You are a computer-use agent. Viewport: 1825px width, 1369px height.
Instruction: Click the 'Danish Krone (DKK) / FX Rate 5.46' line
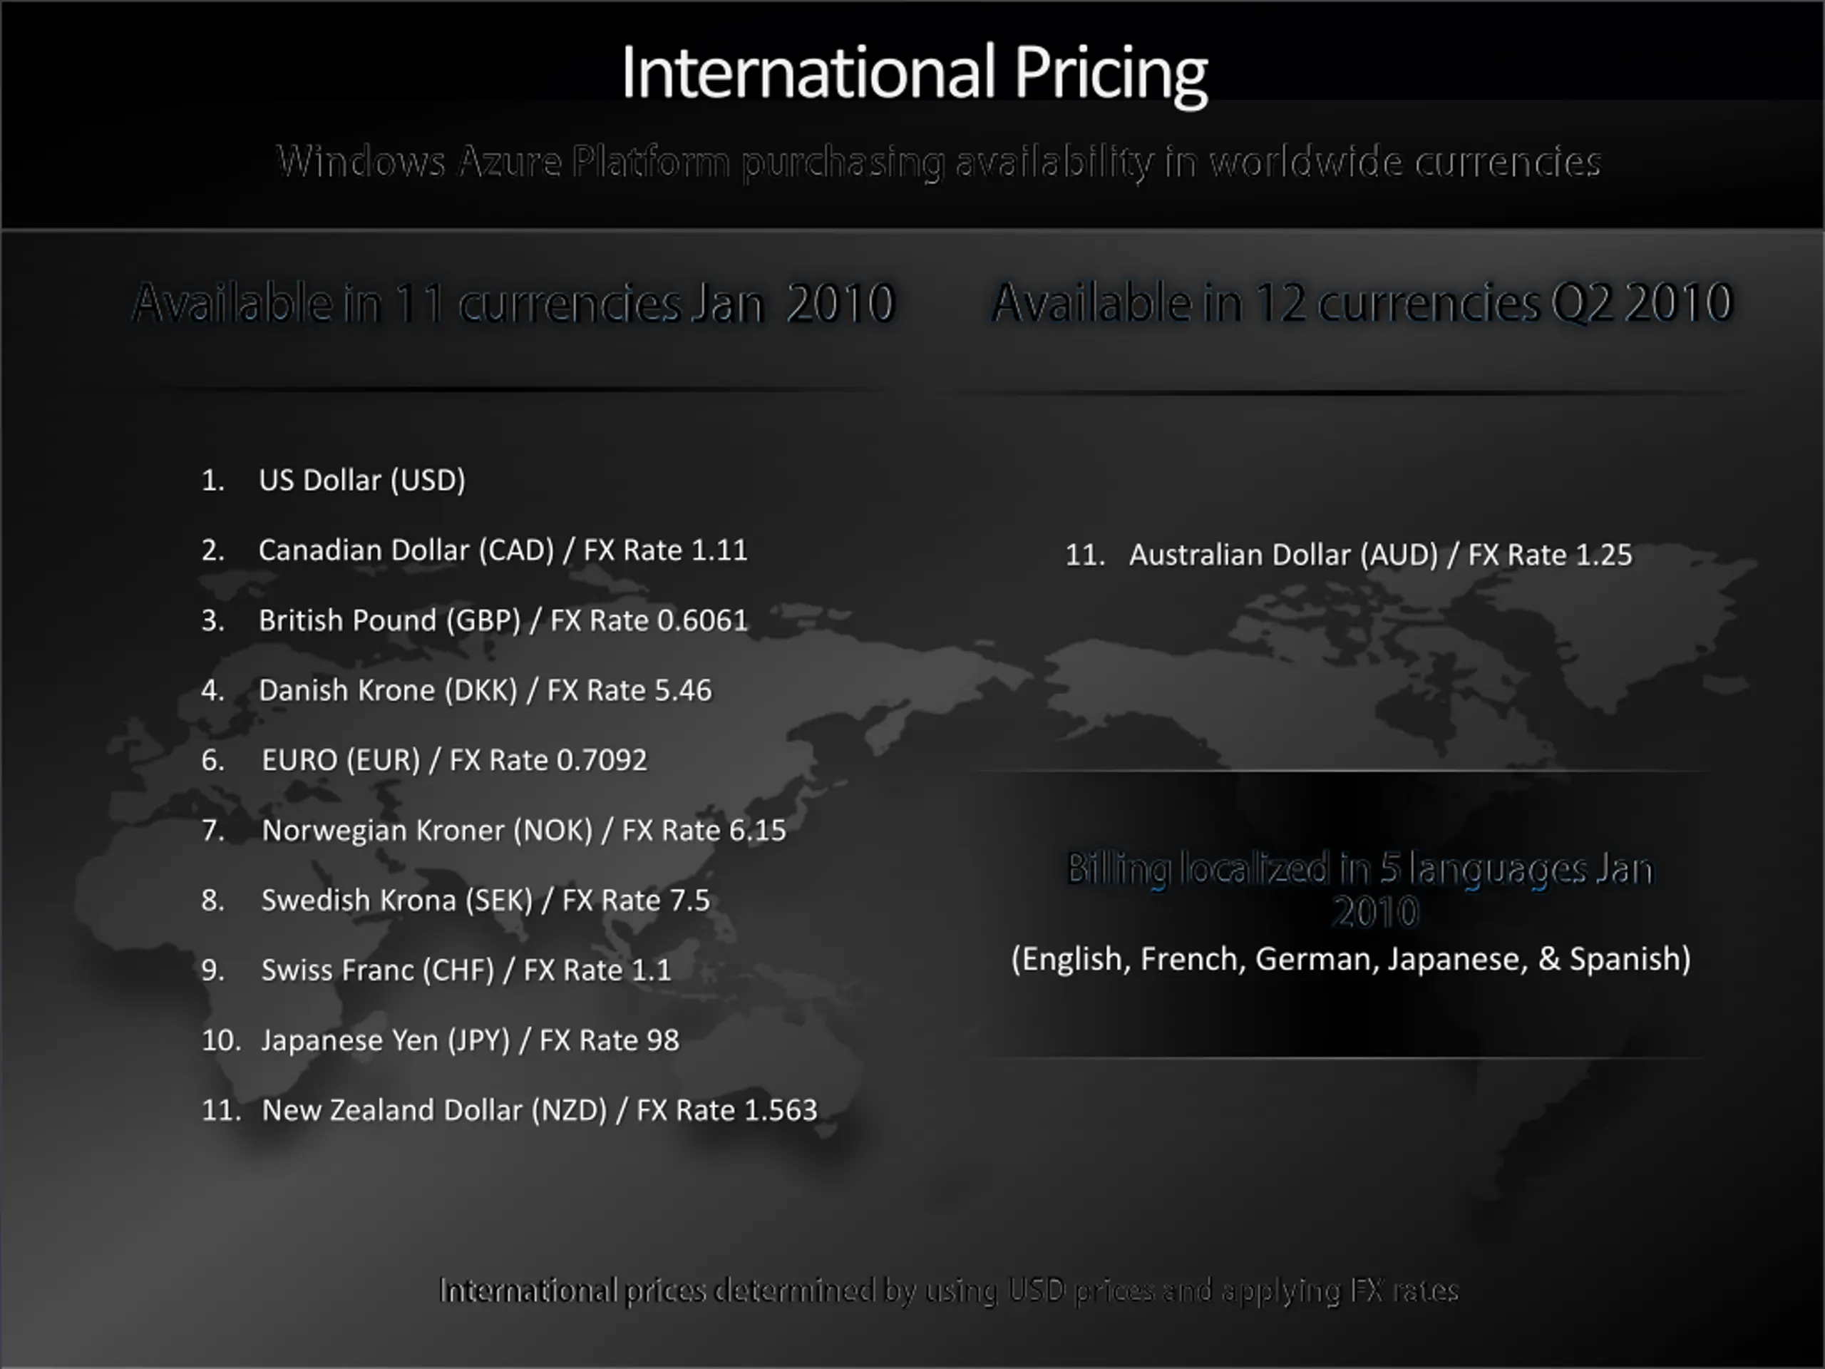456,691
